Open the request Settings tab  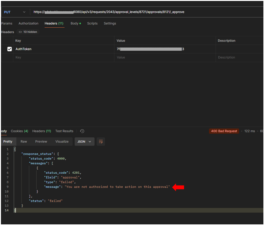pyautogui.click(x=110, y=23)
